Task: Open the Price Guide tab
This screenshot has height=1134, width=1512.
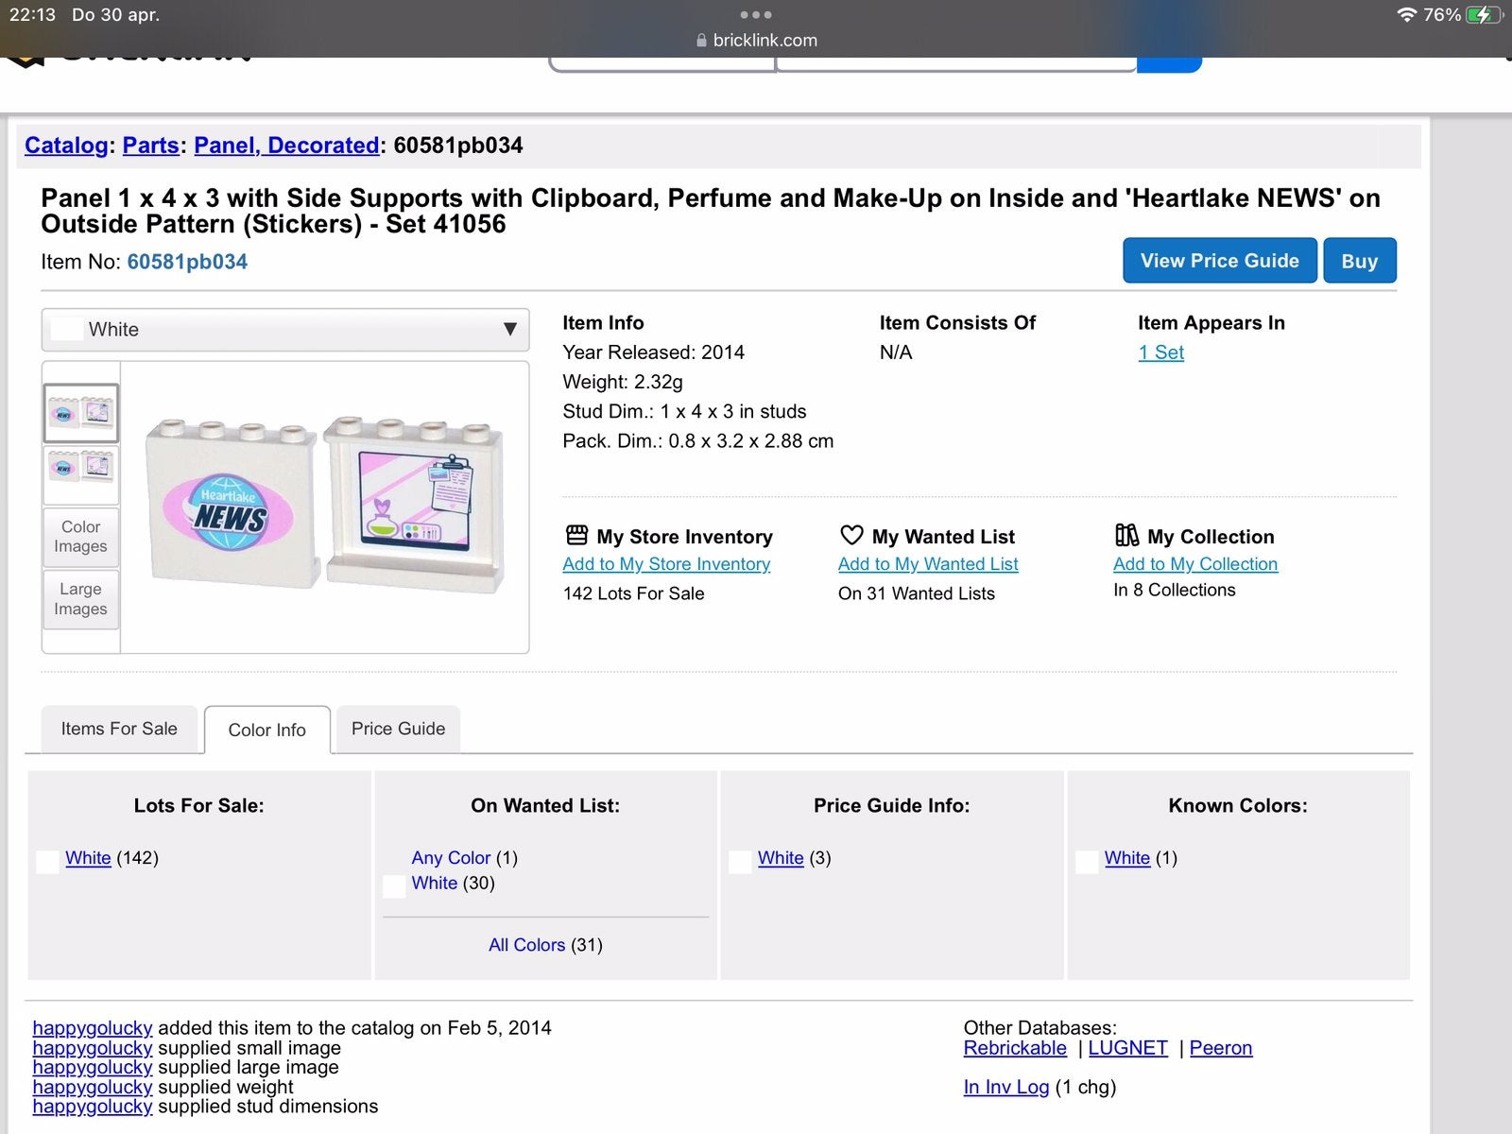Action: [x=398, y=729]
